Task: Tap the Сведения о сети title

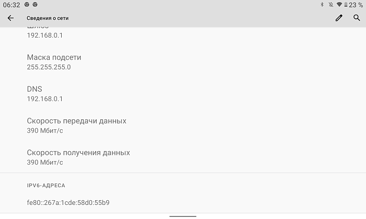Action: tap(48, 18)
